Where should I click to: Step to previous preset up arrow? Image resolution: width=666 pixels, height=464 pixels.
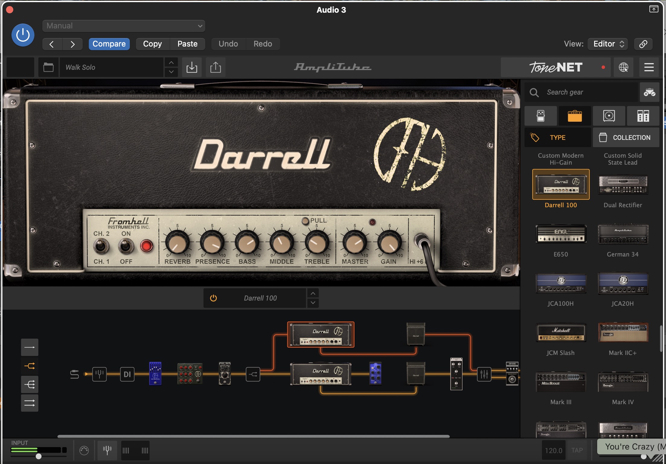coord(171,63)
